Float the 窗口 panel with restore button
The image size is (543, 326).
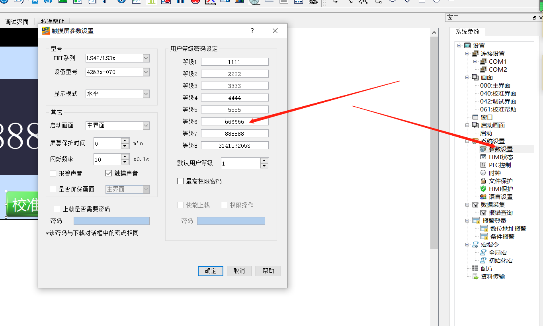click(535, 18)
